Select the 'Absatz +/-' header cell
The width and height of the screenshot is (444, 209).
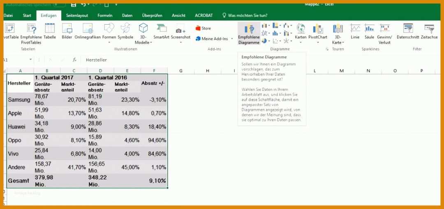coord(154,83)
